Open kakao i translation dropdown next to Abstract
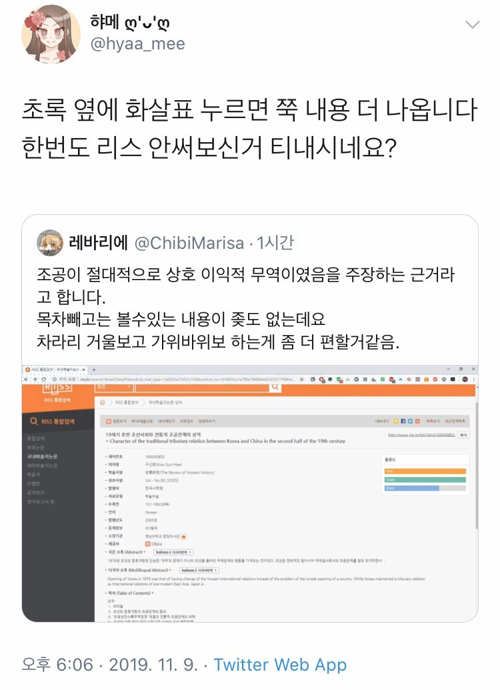500x690 pixels. tap(174, 552)
